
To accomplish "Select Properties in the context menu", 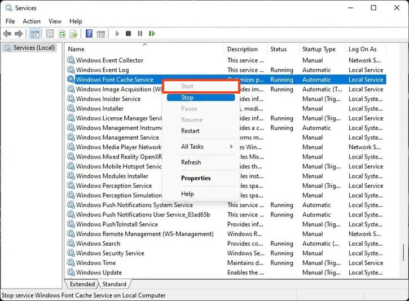I will (196, 178).
